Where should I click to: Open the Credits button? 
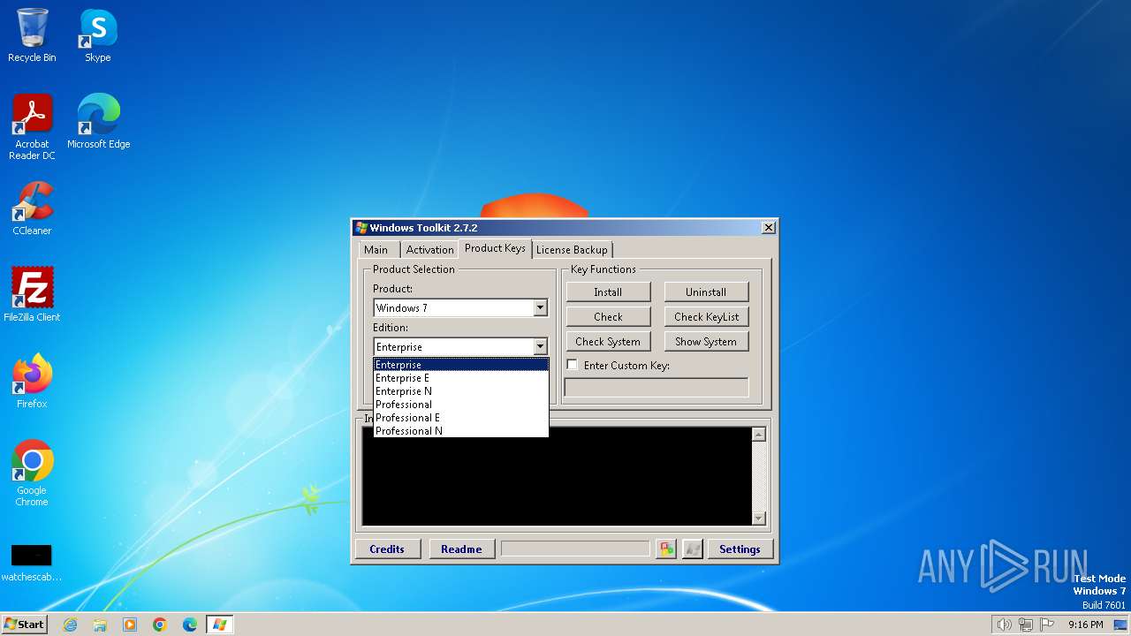coord(387,549)
